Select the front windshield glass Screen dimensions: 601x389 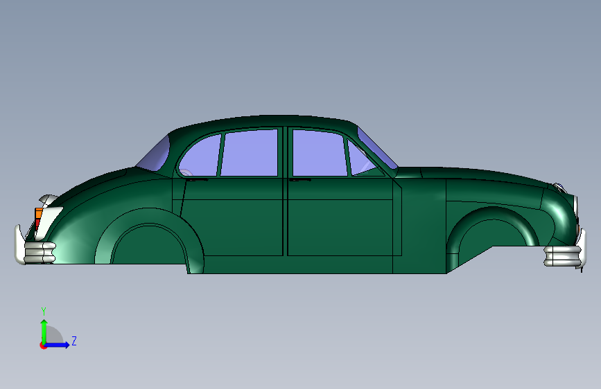(x=376, y=148)
